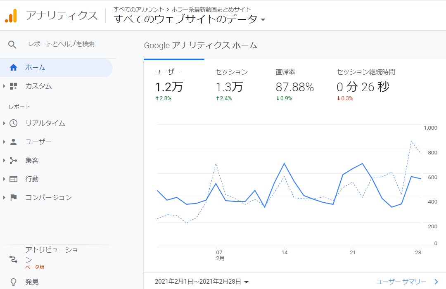Image resolution: width=446 pixels, height=289 pixels.
Task: Click the レポートとヘルプを検索 search field
Action: coord(61,44)
